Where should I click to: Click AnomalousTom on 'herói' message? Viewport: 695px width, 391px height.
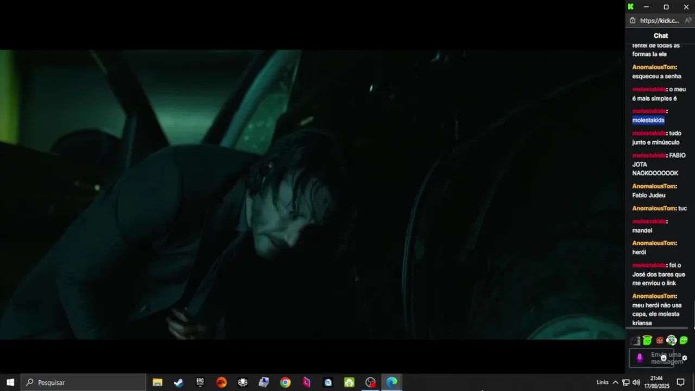pyautogui.click(x=654, y=243)
